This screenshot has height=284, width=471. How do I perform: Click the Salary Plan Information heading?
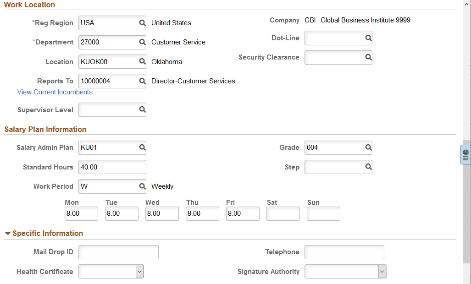[x=45, y=129]
